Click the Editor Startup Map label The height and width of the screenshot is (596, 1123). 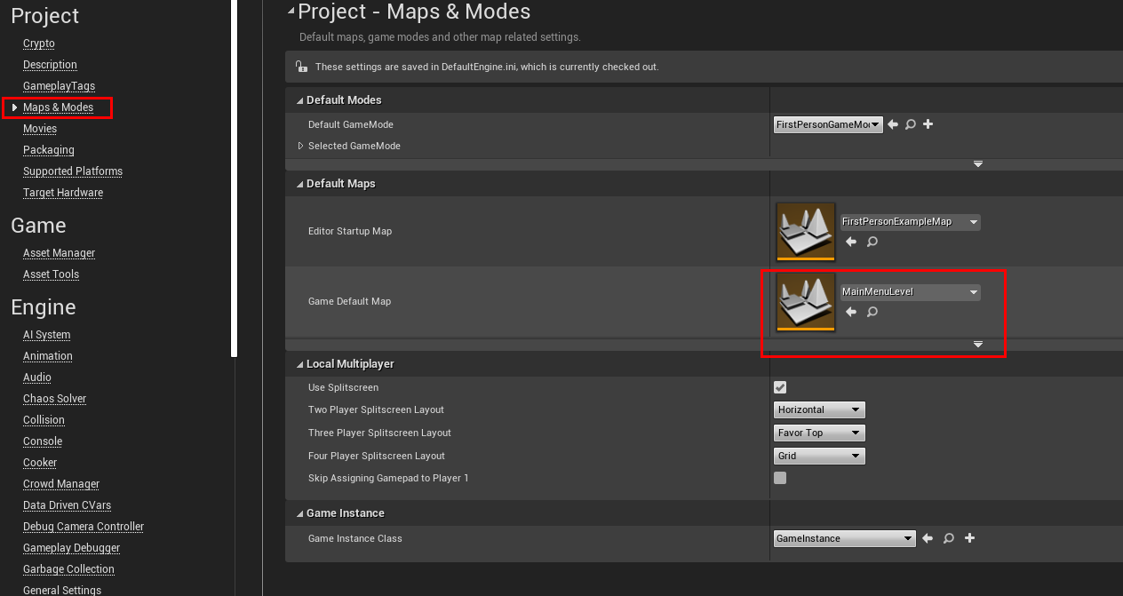350,231
